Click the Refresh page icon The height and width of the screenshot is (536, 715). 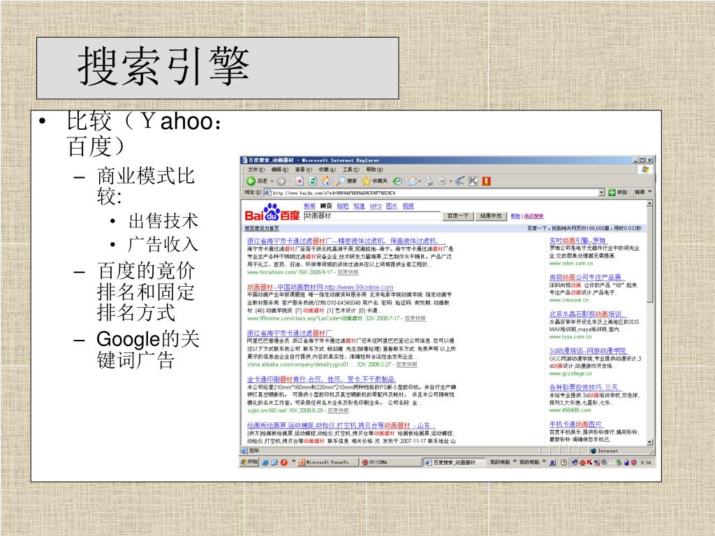(x=313, y=181)
